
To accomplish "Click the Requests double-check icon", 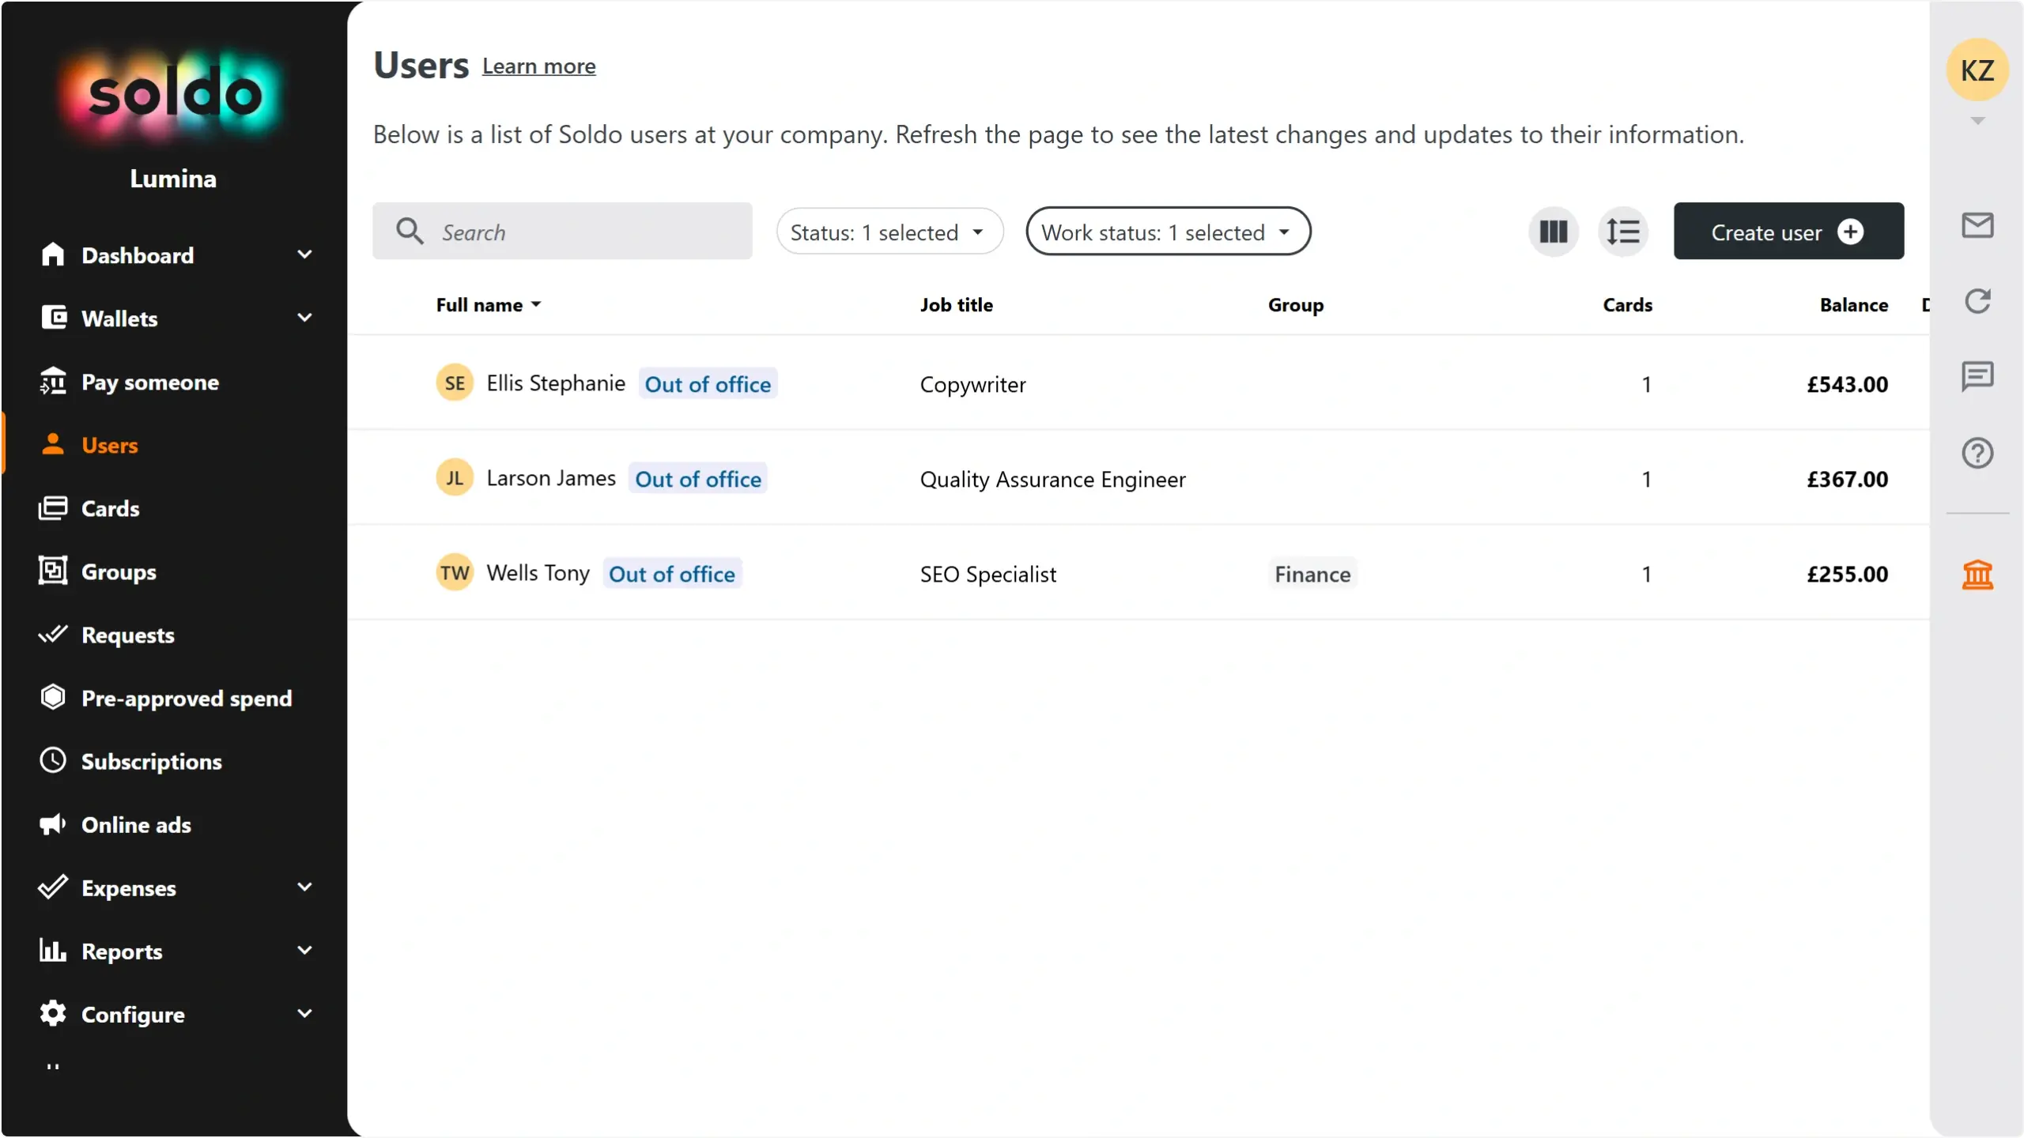I will pos(53,635).
